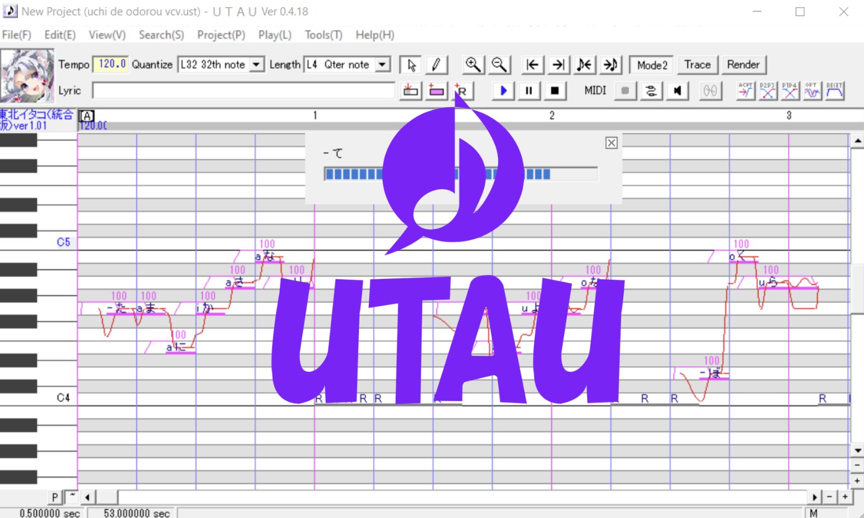Image resolution: width=864 pixels, height=518 pixels.
Task: Open the Play menu
Action: click(275, 35)
